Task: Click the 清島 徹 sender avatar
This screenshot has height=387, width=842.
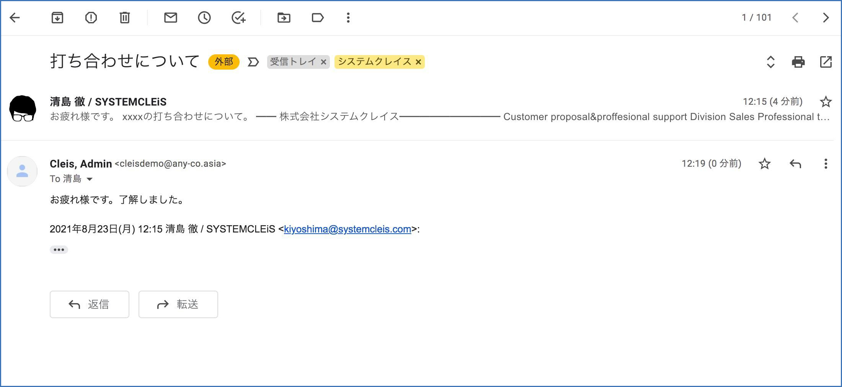Action: (x=23, y=109)
